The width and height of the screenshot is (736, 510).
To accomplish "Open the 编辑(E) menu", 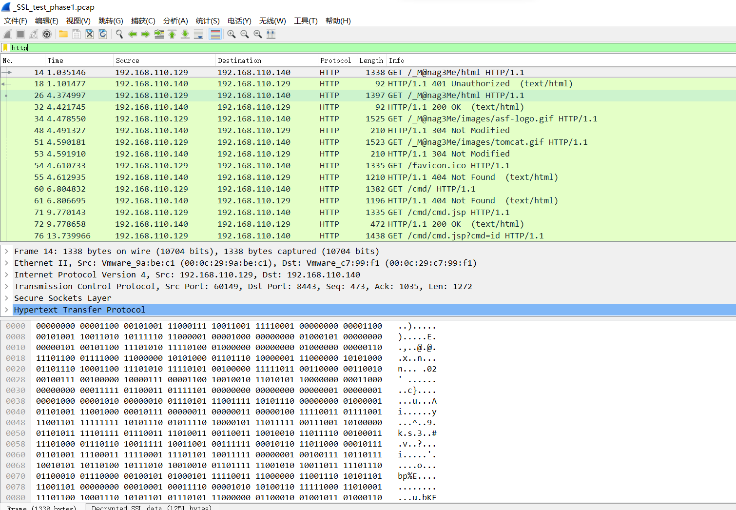I will click(47, 21).
